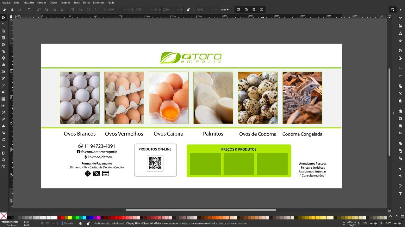Viewport: 405px width, 227px height.
Task: Expand right command bar overflow arrow
Action: tap(400, 208)
